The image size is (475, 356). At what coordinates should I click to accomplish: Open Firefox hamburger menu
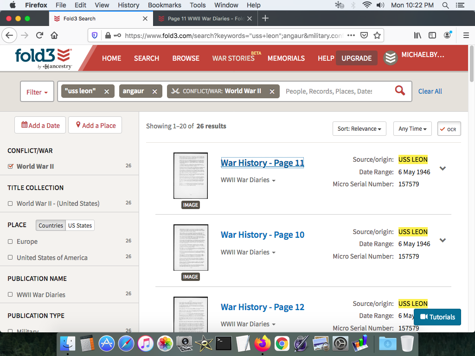tap(466, 35)
